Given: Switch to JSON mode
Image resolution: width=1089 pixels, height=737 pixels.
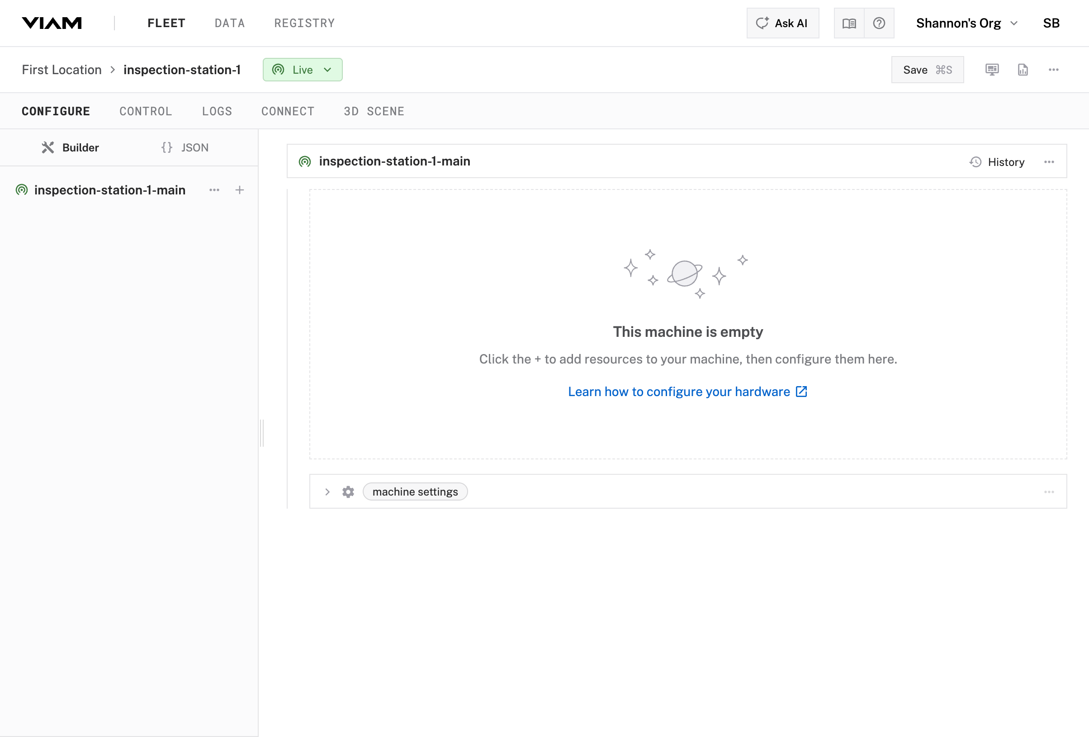Looking at the screenshot, I should pos(185,147).
